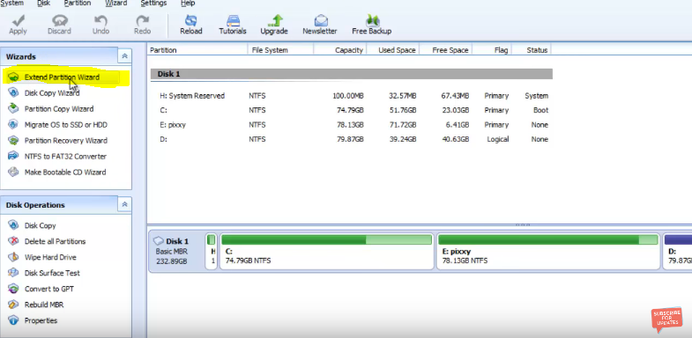Collapse the Wizards panel
The image size is (692, 338).
(x=124, y=56)
